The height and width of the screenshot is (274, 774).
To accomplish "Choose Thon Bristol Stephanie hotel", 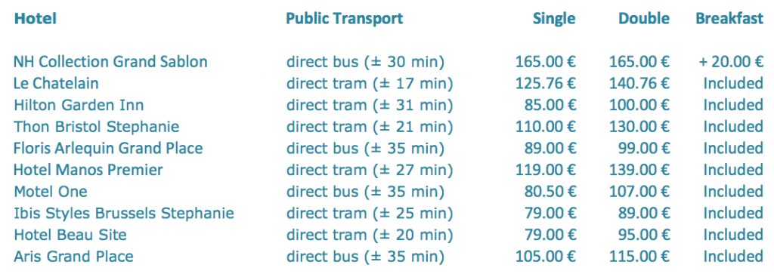I will [96, 127].
